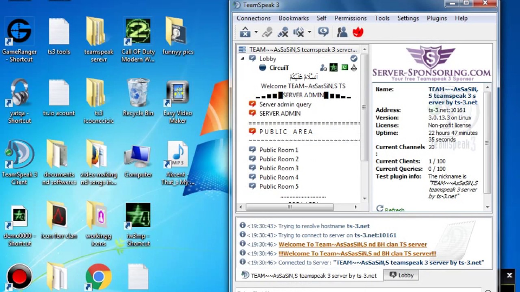The height and width of the screenshot is (292, 520).
Task: Click the blue query badge next to CircuiT
Action: tap(323, 68)
